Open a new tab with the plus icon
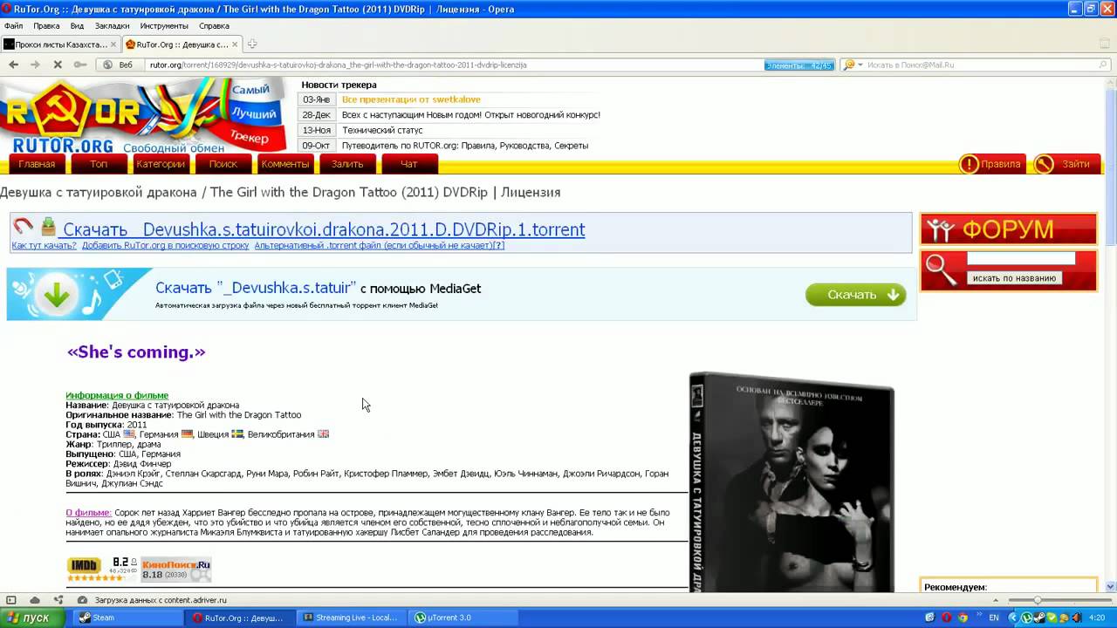 click(x=252, y=44)
